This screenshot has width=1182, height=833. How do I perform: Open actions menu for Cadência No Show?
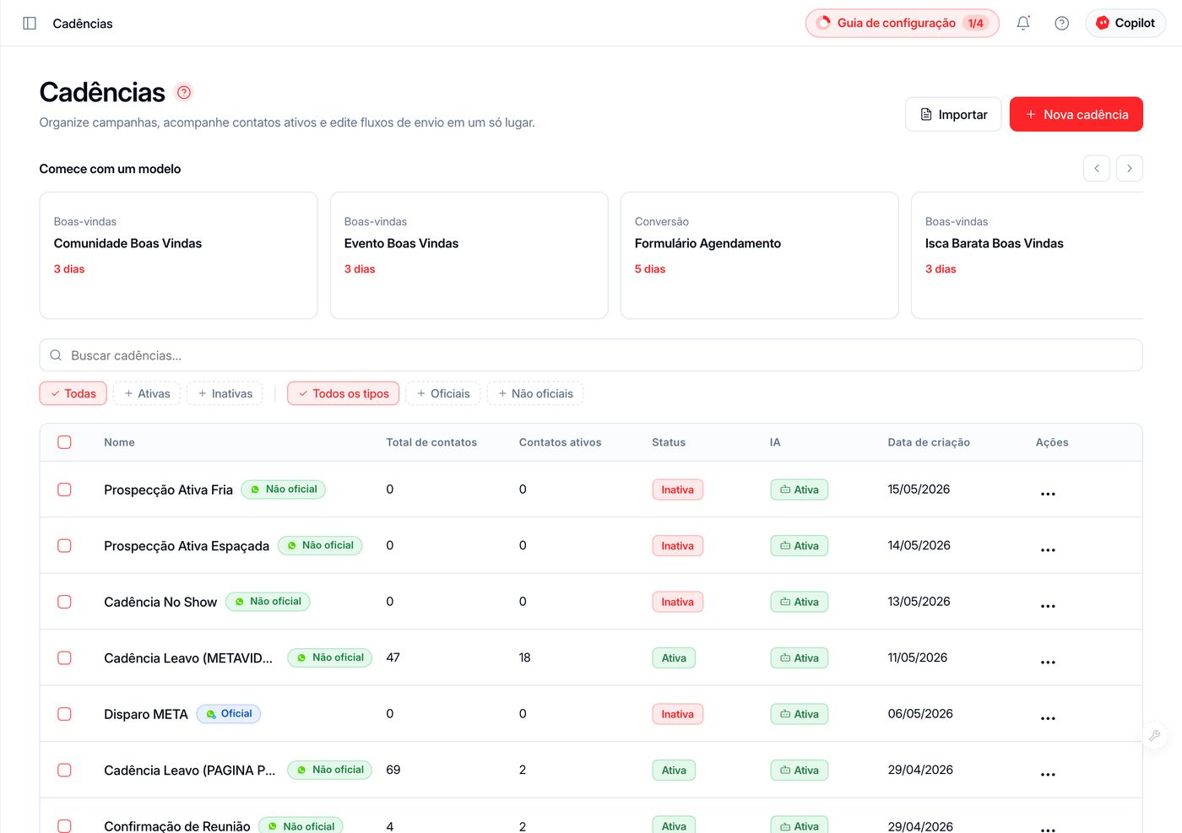tap(1048, 606)
